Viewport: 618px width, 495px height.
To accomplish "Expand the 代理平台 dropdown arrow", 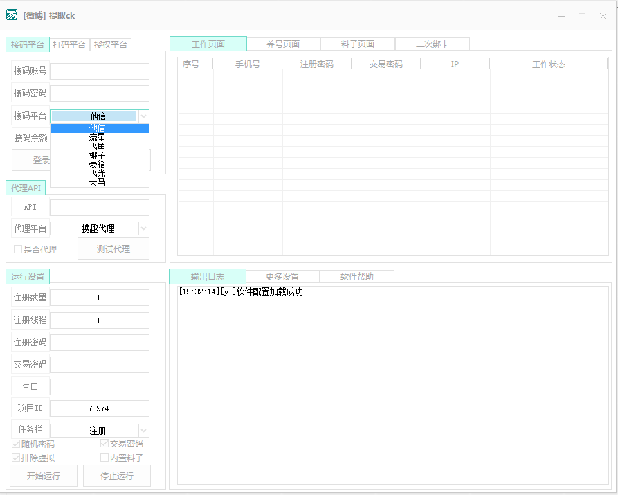I will coord(143,228).
